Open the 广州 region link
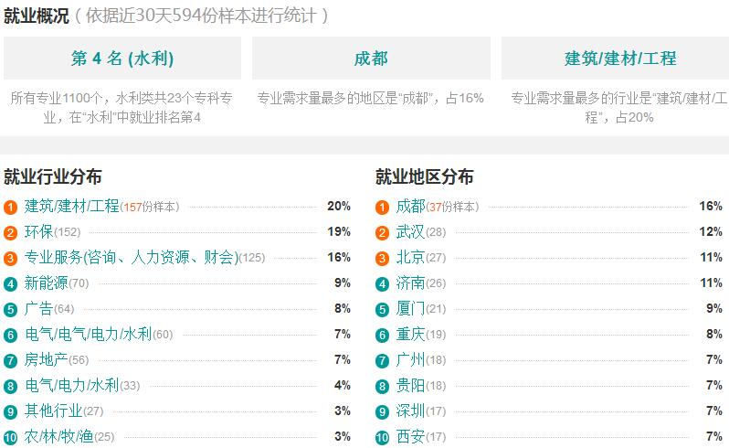Screen dimensions: 729x448 pyautogui.click(x=410, y=359)
